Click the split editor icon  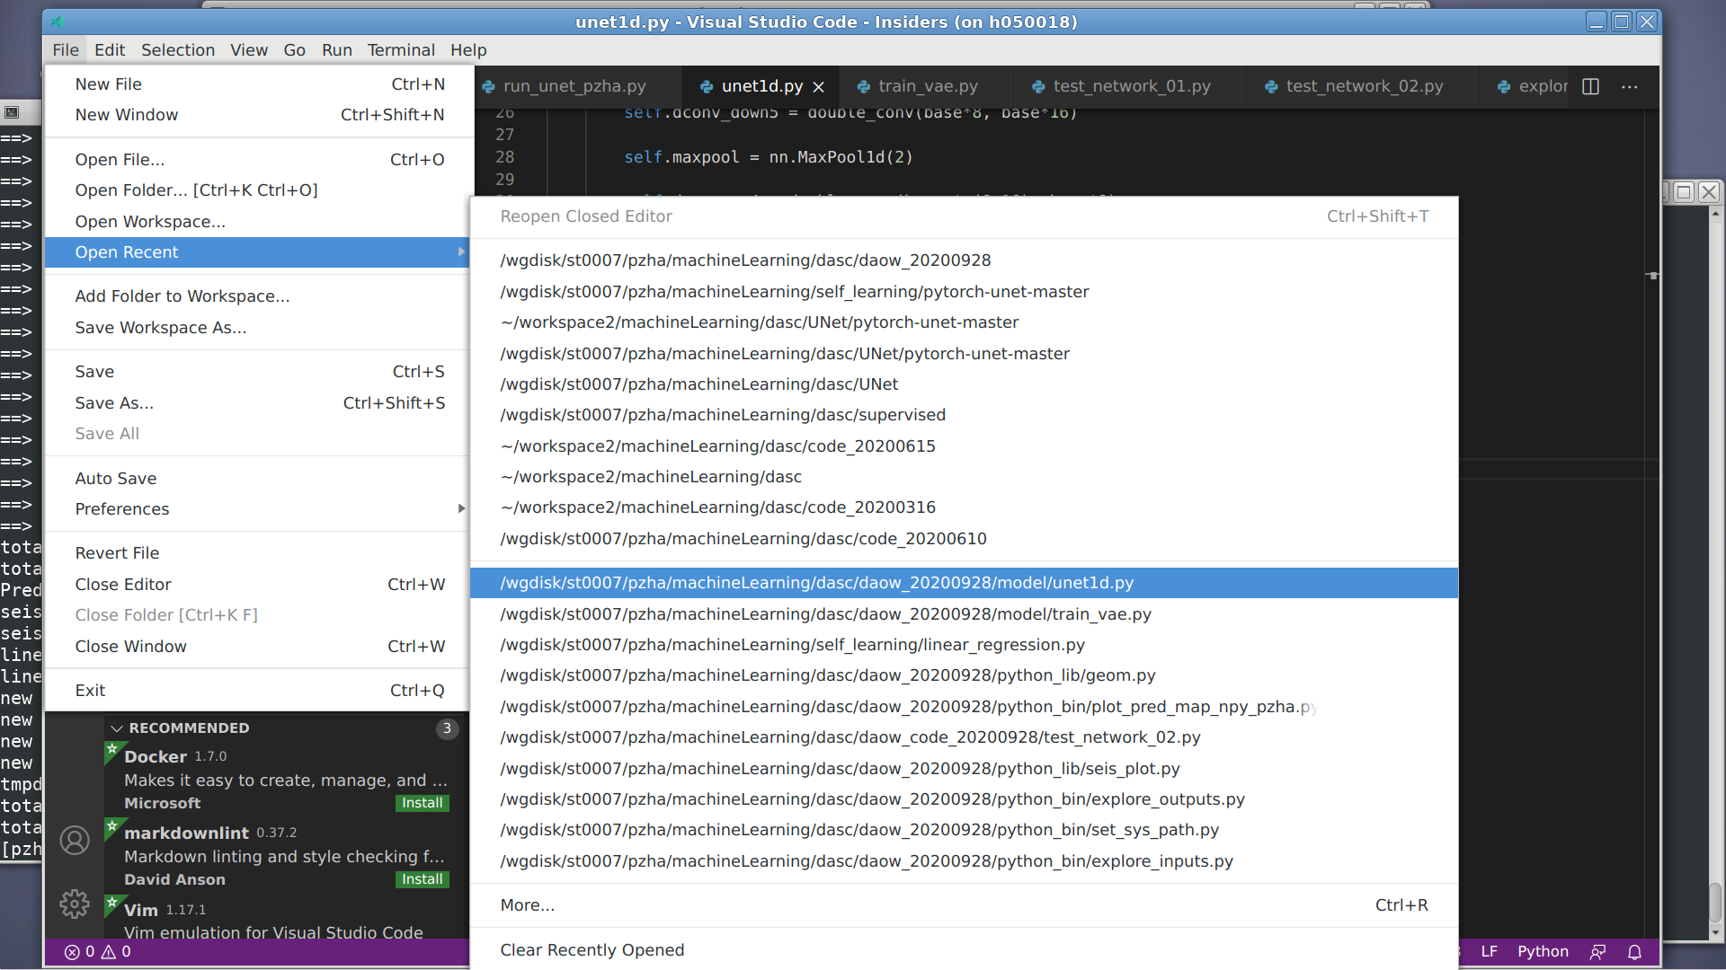tap(1590, 86)
